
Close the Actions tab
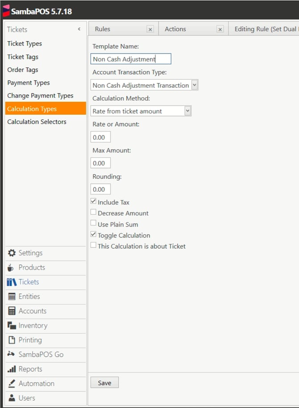click(x=220, y=29)
